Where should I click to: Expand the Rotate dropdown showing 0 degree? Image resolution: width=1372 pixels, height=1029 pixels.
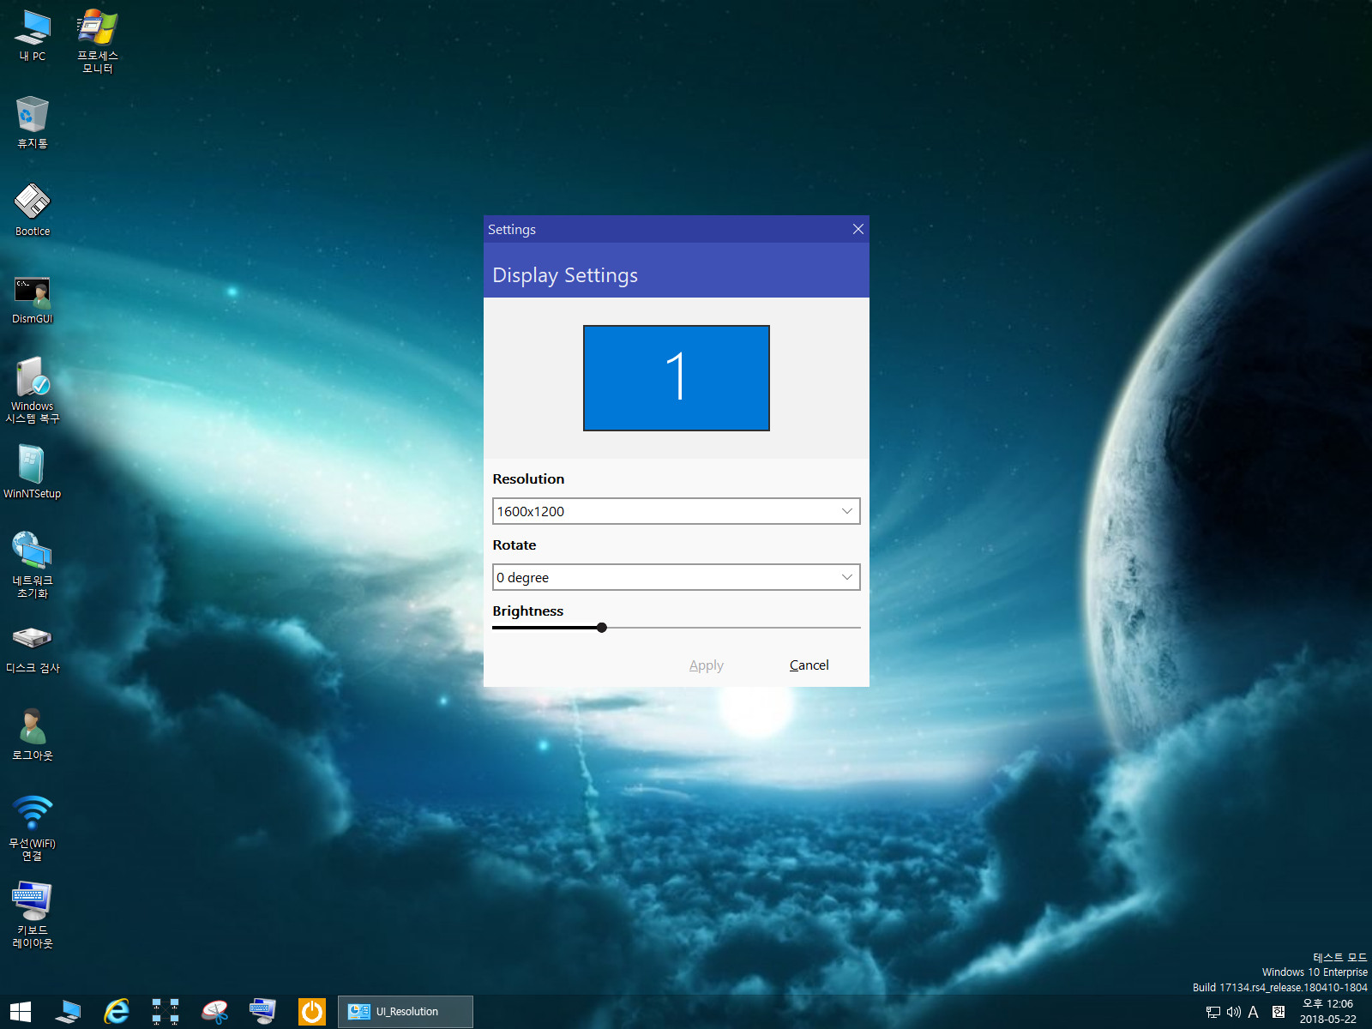[676, 577]
